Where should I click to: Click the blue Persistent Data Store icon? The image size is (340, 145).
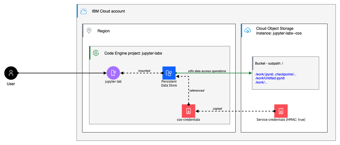pyautogui.click(x=169, y=73)
